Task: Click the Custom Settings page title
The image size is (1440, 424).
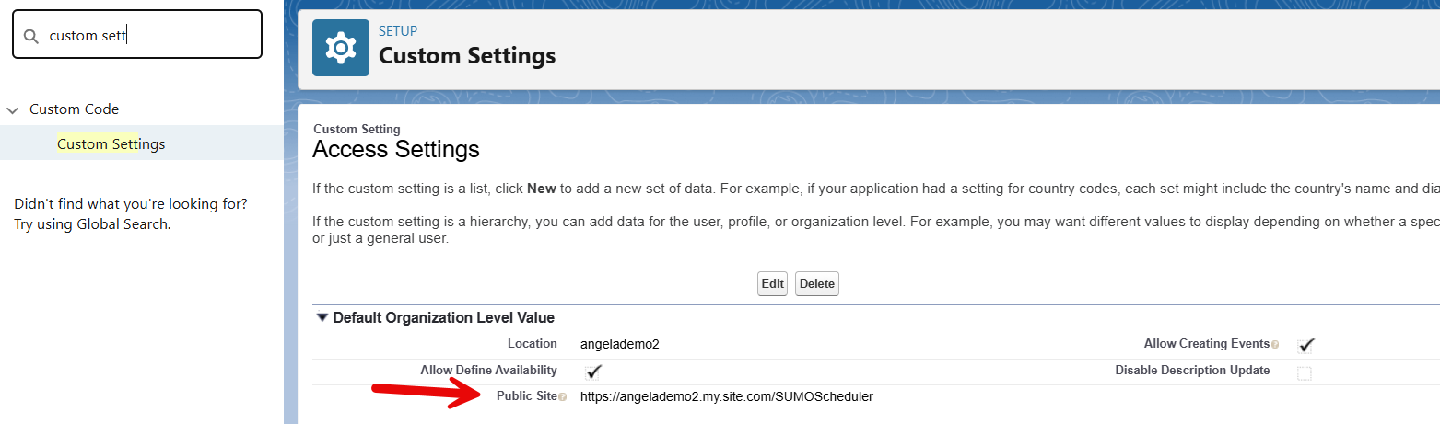Action: point(467,56)
